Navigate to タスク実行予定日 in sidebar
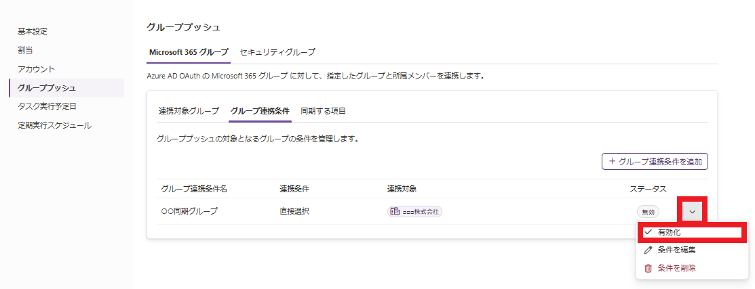 [x=47, y=106]
